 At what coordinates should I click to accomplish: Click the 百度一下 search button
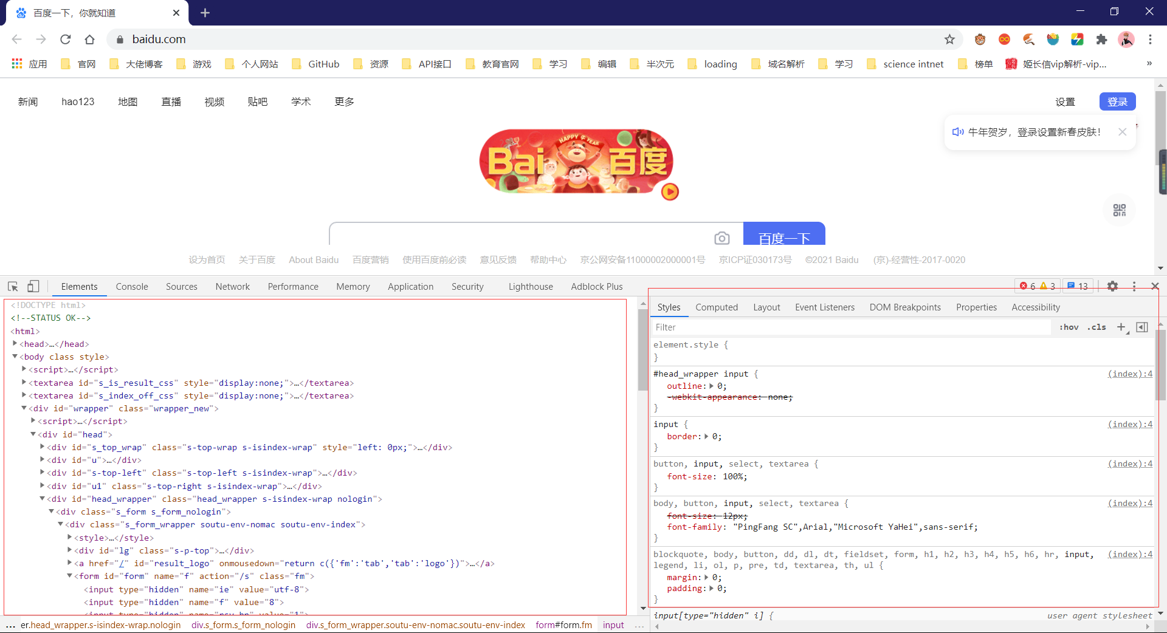[784, 234]
